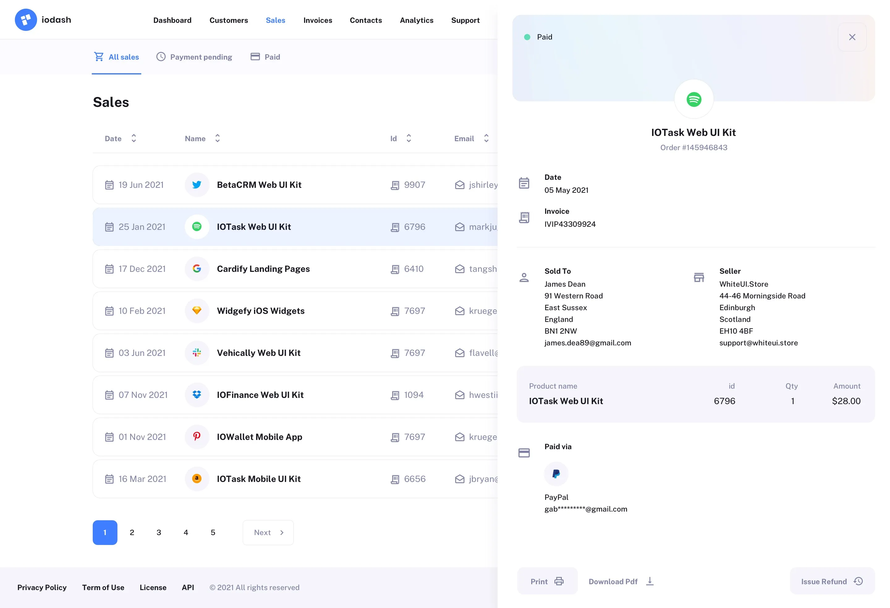Image resolution: width=890 pixels, height=608 pixels.
Task: Click the Spotify icon next to IOTask Web UI Kit
Action: click(197, 227)
